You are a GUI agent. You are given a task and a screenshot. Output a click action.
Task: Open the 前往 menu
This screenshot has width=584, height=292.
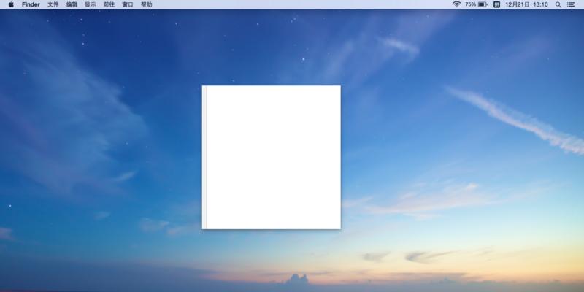[109, 4]
